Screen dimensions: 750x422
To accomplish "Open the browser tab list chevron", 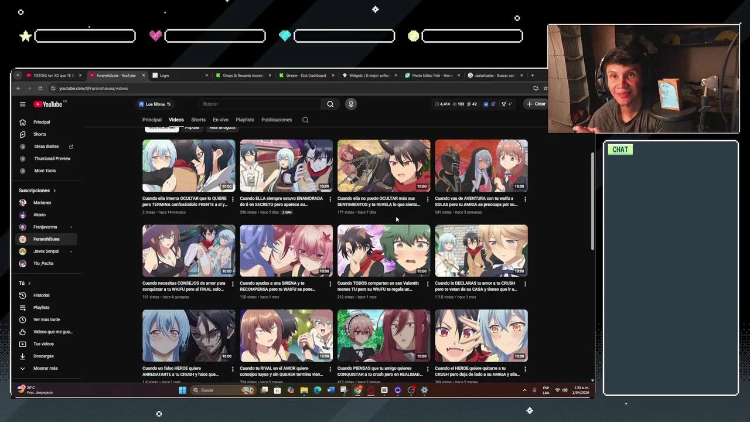I will tap(18, 75).
